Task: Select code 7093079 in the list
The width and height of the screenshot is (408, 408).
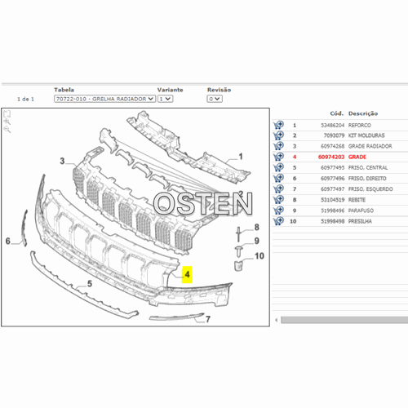Action: [x=334, y=135]
